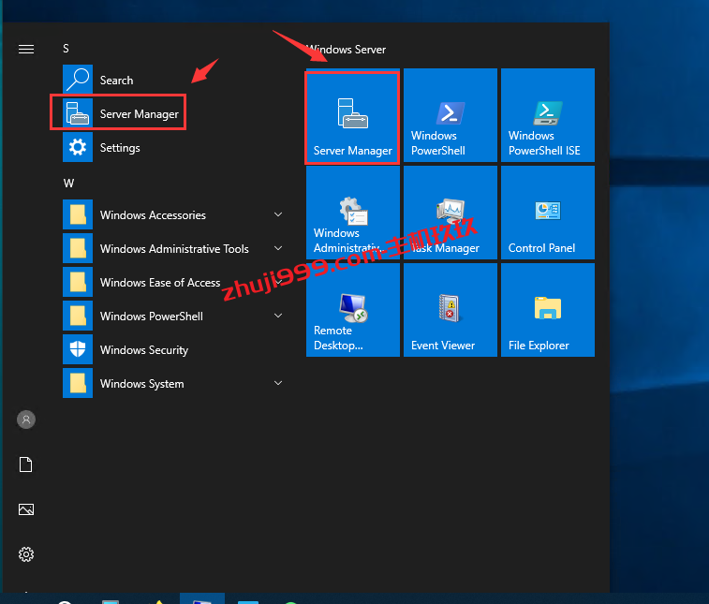Open the Windows PowerShell ISE tile
The image size is (709, 604).
point(548,115)
